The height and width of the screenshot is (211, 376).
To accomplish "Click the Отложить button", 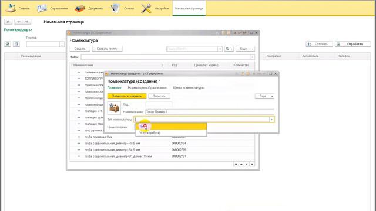I will pos(319,44).
